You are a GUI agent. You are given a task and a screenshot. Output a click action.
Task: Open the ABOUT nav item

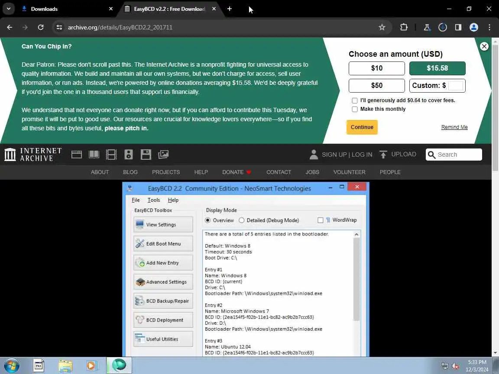100,172
